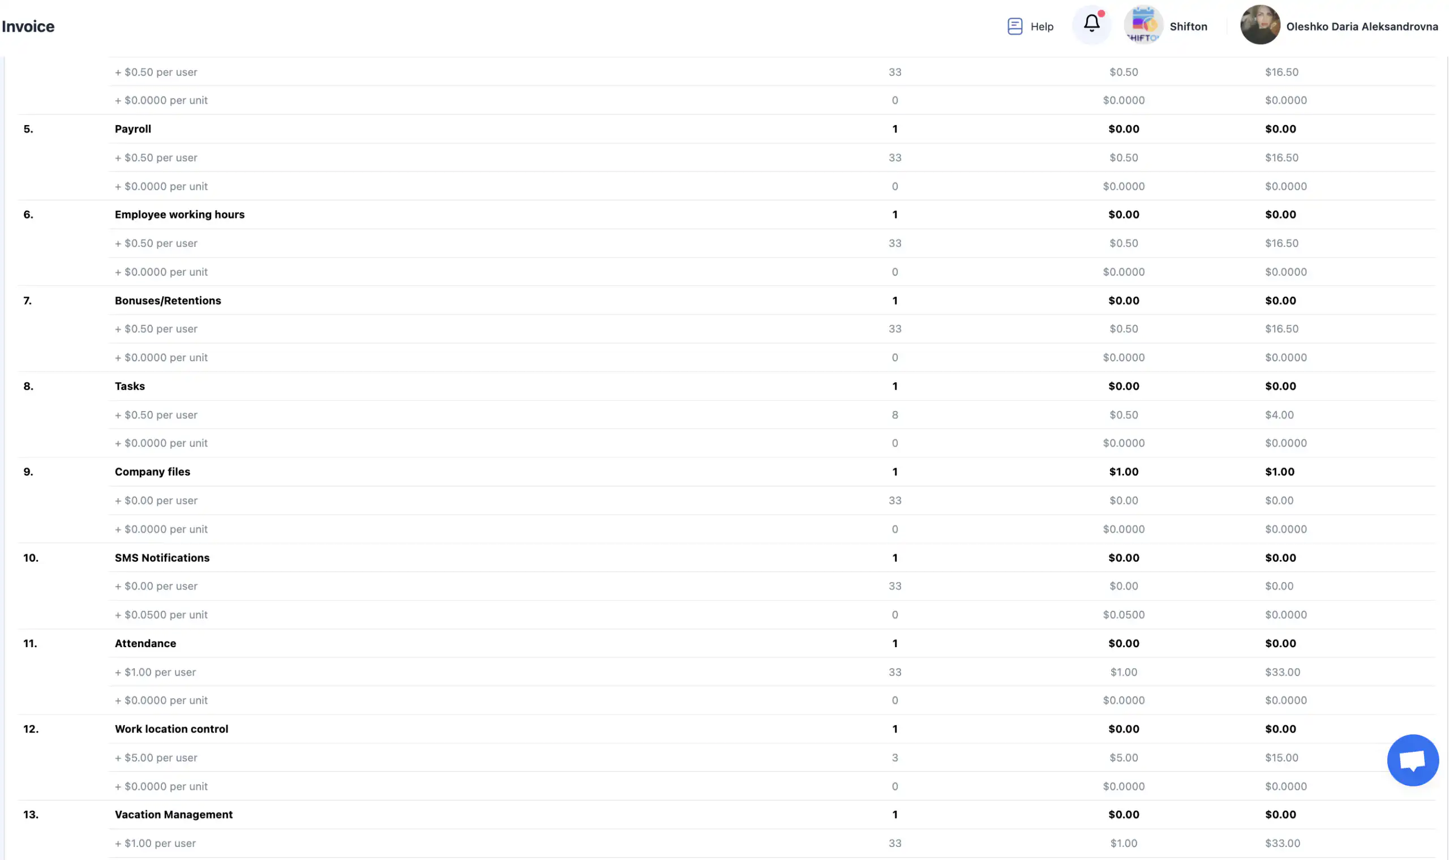This screenshot has height=860, width=1449.
Task: Click the Shifton company logo
Action: [x=1143, y=25]
